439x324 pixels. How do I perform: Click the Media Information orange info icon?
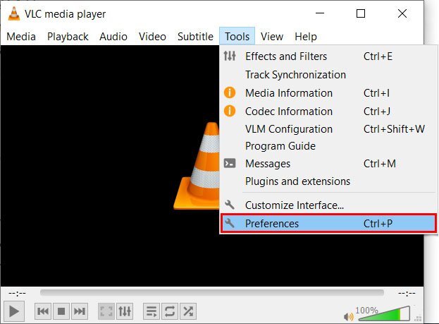(x=230, y=92)
